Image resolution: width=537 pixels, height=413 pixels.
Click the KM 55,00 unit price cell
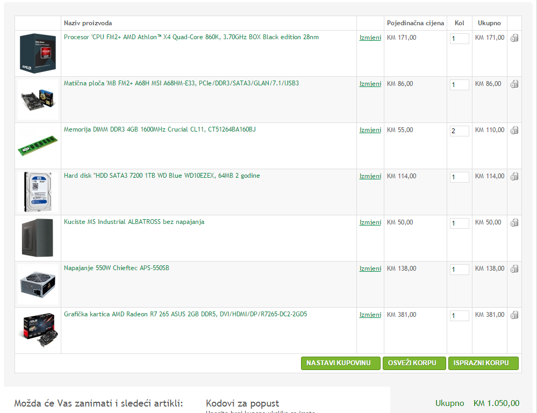coord(400,130)
